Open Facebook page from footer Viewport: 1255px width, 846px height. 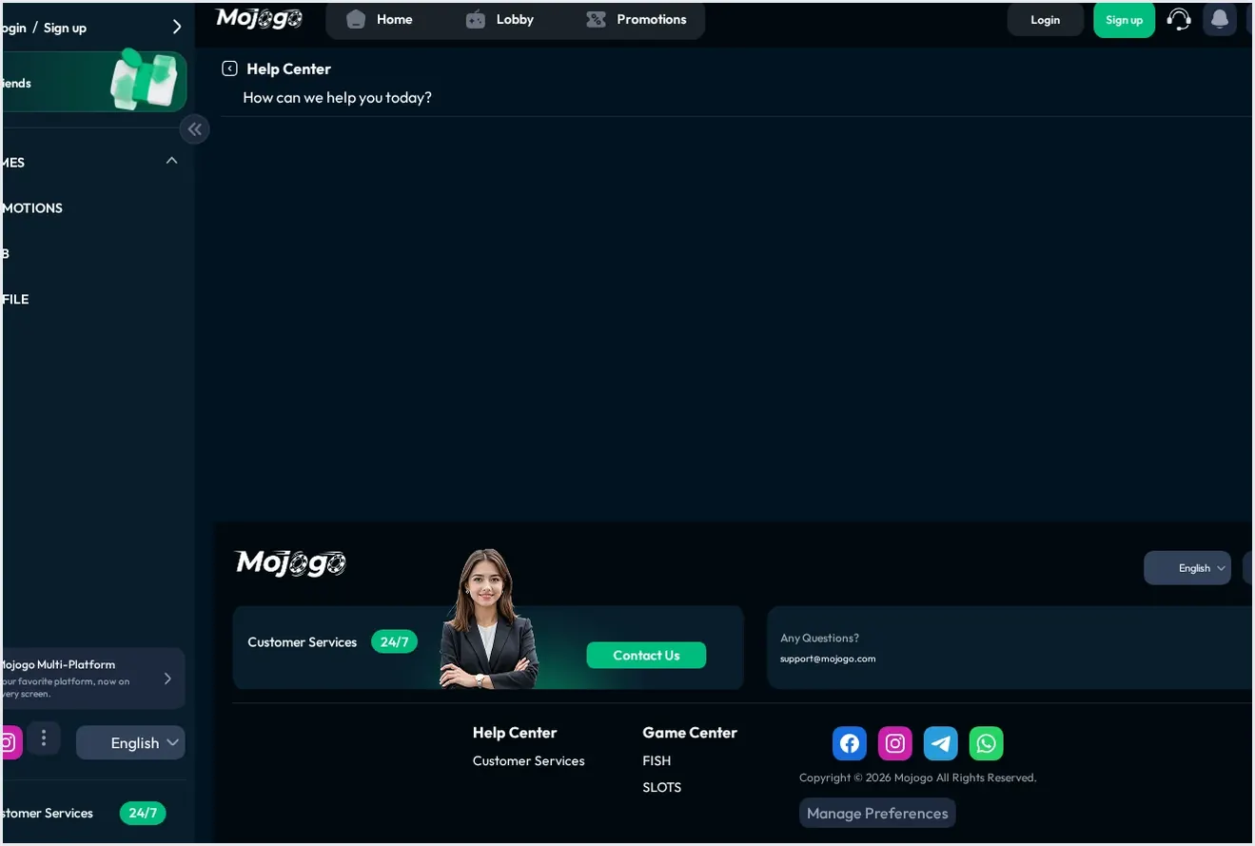tap(850, 743)
